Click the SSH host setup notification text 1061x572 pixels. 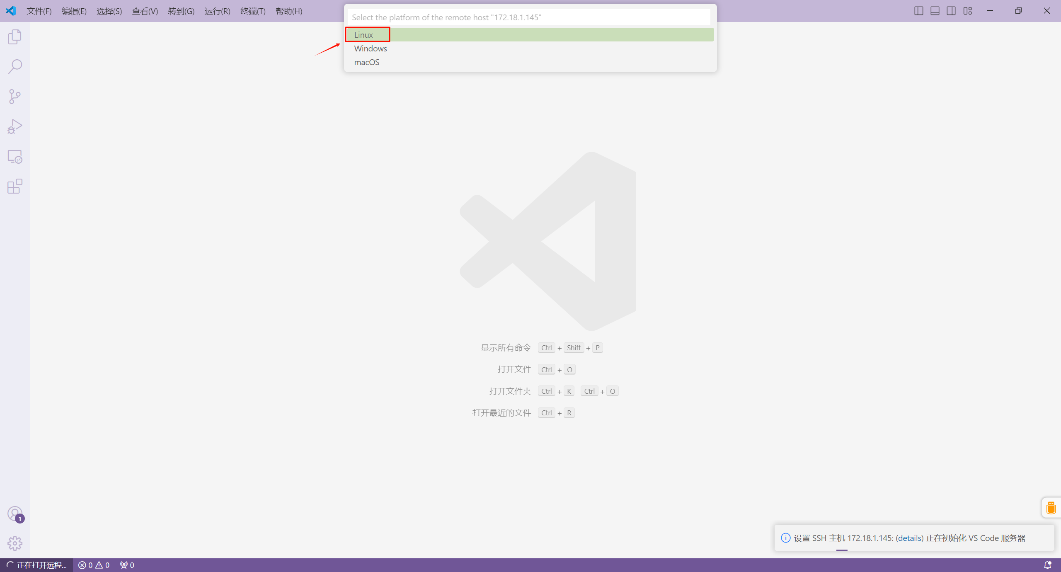[x=910, y=538]
